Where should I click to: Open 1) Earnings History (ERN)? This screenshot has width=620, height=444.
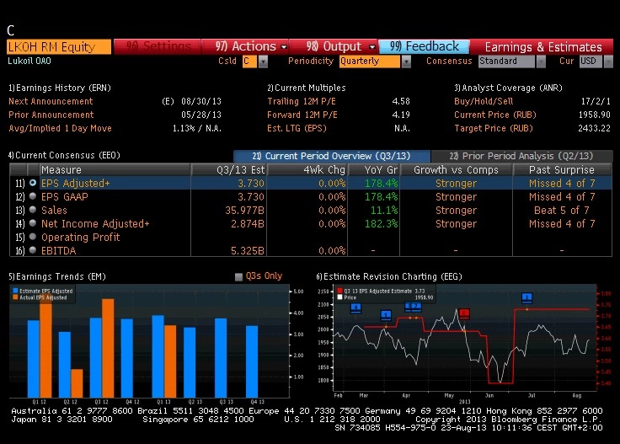[x=60, y=88]
